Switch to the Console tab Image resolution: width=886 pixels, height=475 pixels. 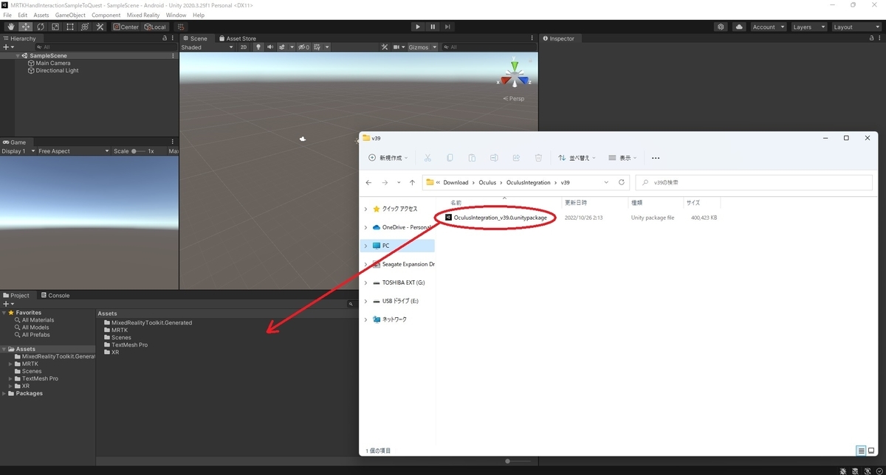coord(55,295)
